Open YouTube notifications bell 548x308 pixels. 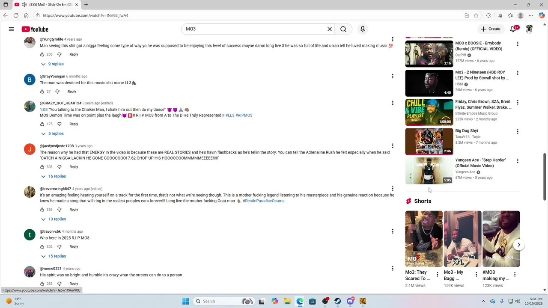pyautogui.click(x=514, y=29)
